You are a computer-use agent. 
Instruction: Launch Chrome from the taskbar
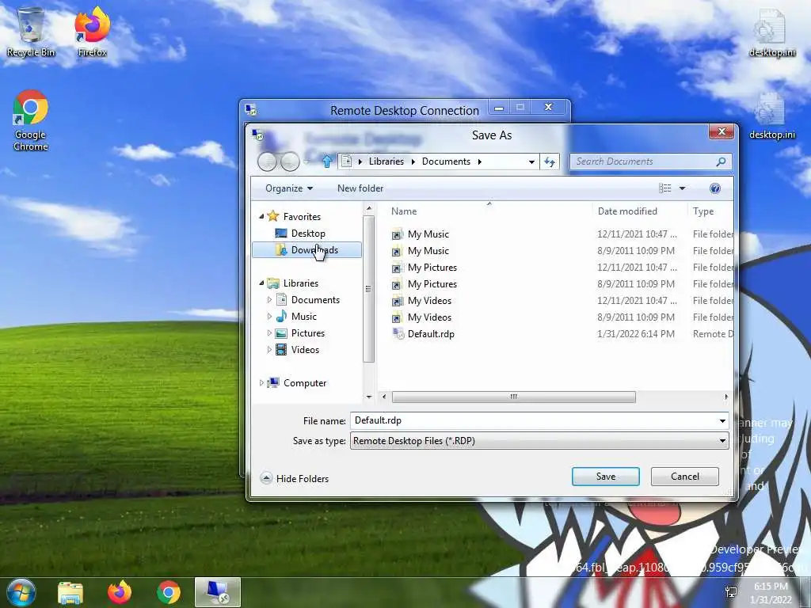click(x=169, y=592)
